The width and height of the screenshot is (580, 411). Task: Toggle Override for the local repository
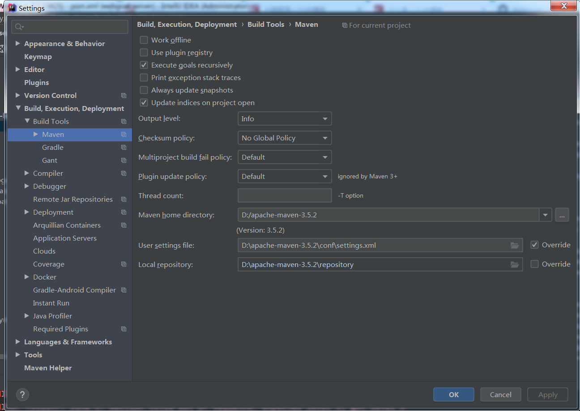pyautogui.click(x=534, y=264)
